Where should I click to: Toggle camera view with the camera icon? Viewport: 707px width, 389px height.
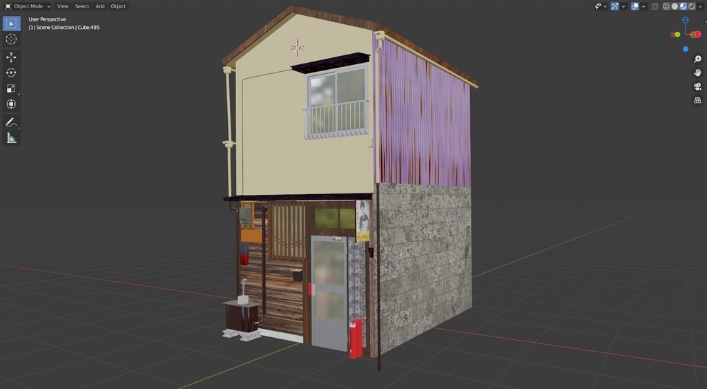tap(697, 86)
